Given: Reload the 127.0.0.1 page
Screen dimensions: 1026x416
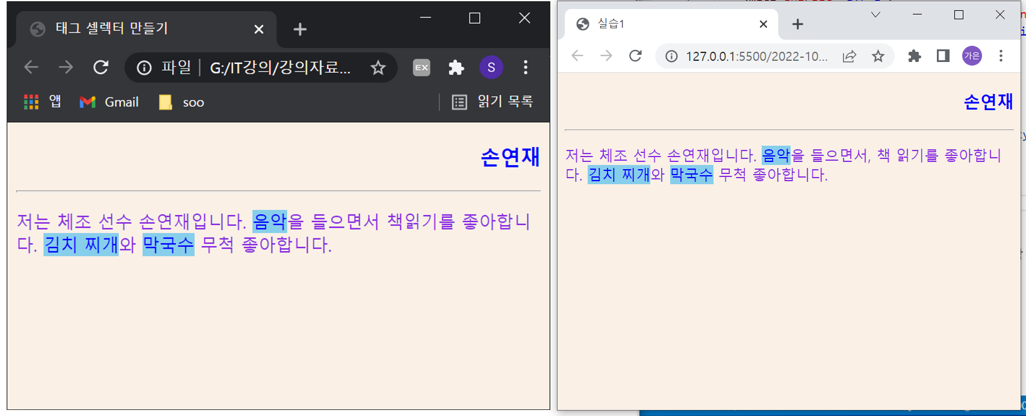Looking at the screenshot, I should [x=635, y=56].
